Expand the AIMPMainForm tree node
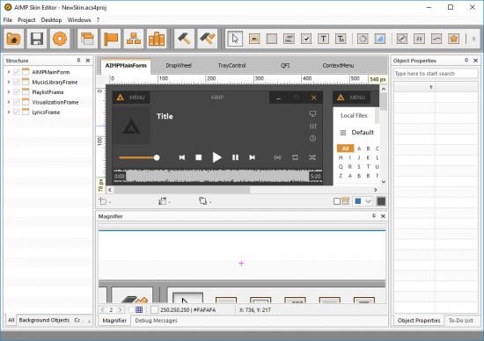484x341 pixels. pyautogui.click(x=9, y=72)
